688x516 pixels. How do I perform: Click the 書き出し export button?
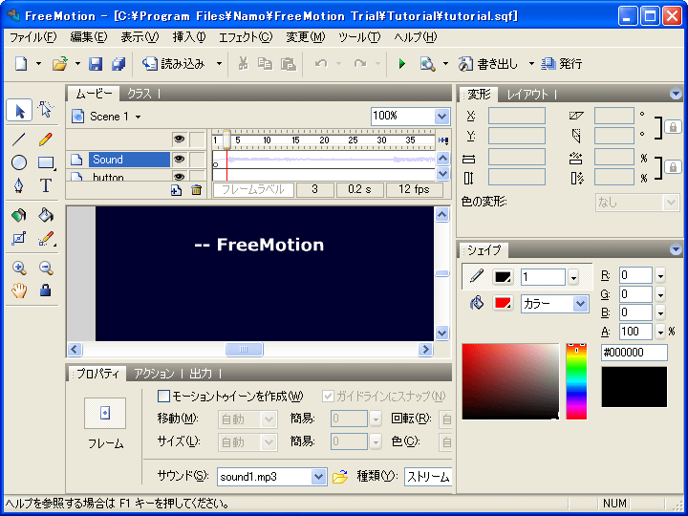pyautogui.click(x=488, y=64)
